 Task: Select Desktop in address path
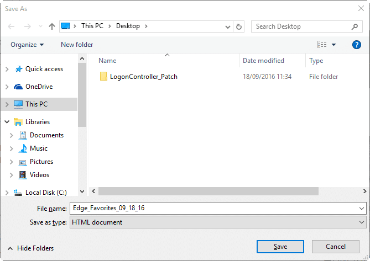click(x=128, y=26)
